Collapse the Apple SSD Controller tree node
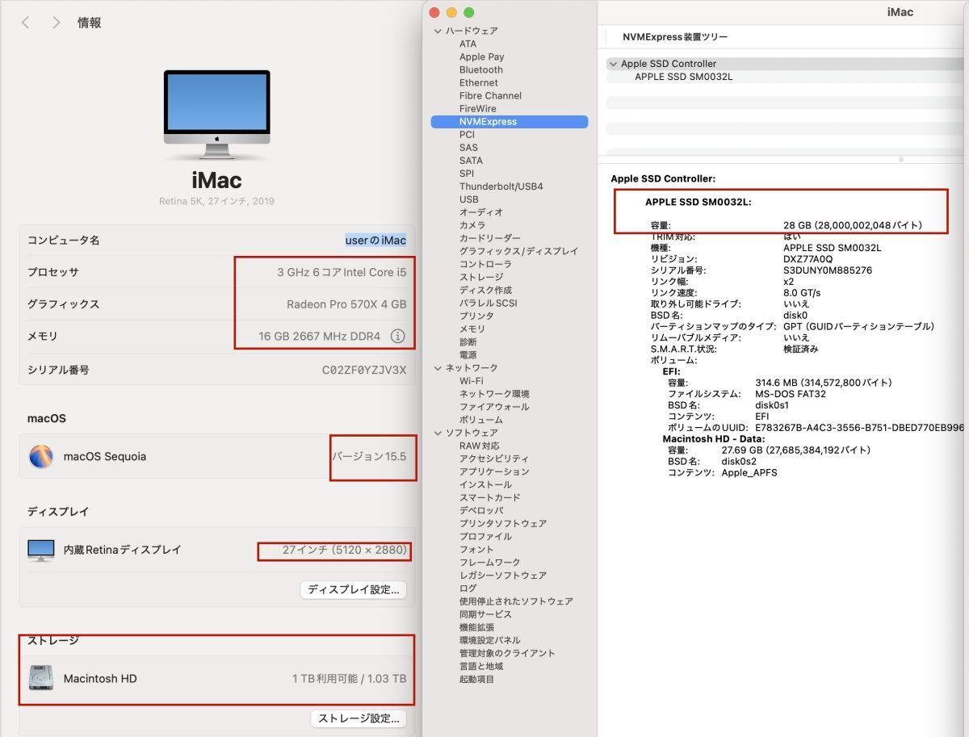969x737 pixels. pyautogui.click(x=613, y=64)
